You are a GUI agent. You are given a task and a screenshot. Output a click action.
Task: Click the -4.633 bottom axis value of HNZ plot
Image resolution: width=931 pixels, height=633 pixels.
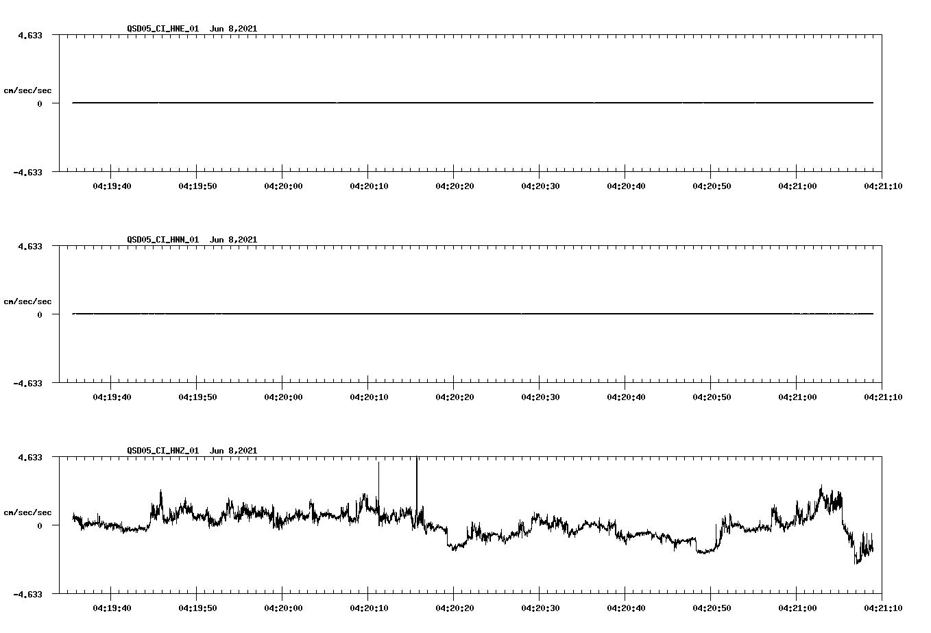pos(27,594)
